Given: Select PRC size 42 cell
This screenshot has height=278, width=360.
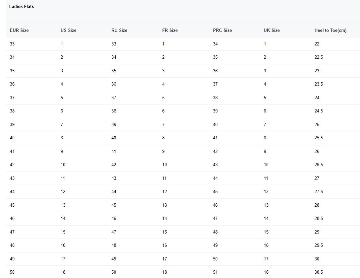Looking at the screenshot, I should tap(215, 151).
